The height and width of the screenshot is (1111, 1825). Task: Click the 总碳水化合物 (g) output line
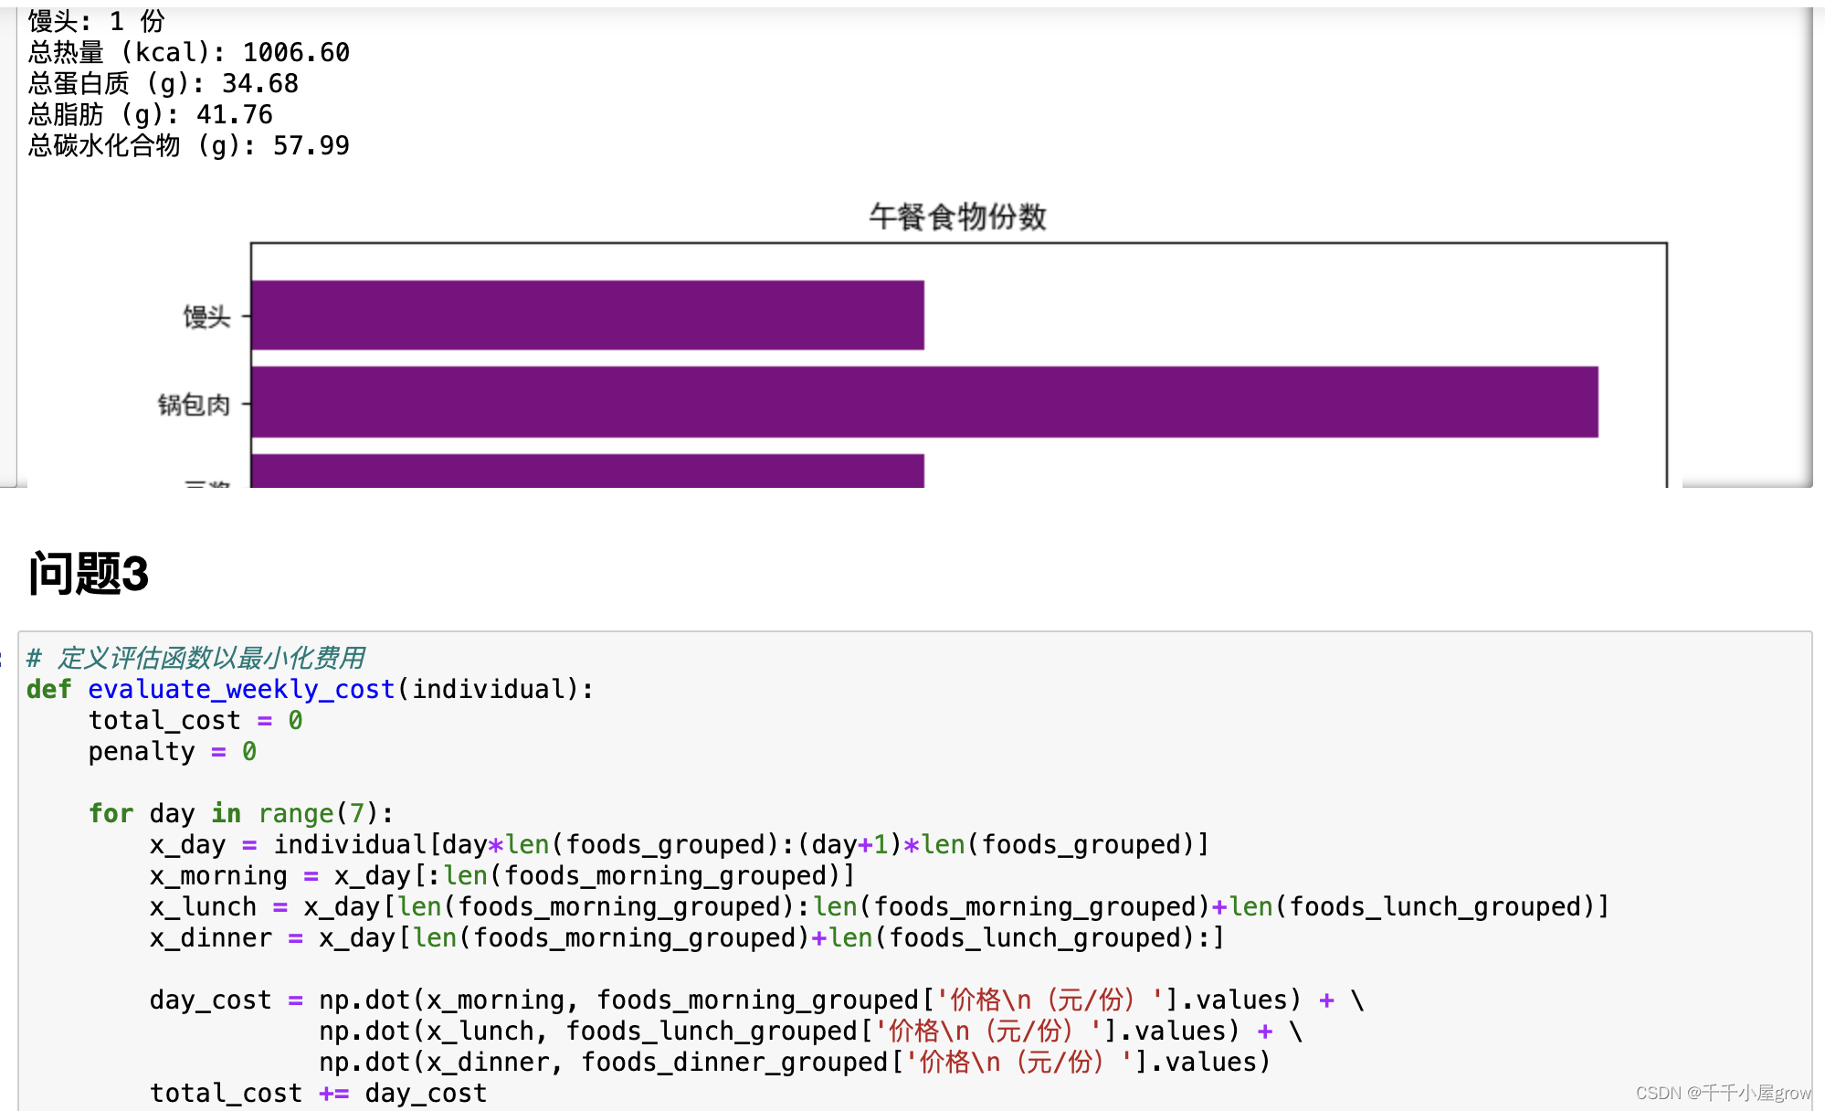[x=189, y=146]
